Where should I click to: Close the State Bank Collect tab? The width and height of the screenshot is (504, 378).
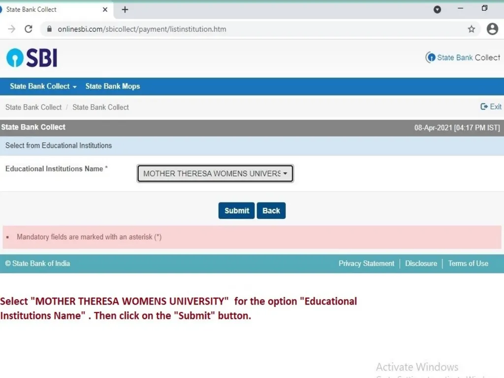click(105, 10)
